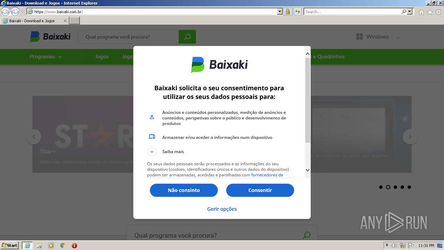Select the third carousel dot indicator
444x250 pixels.
[395, 187]
